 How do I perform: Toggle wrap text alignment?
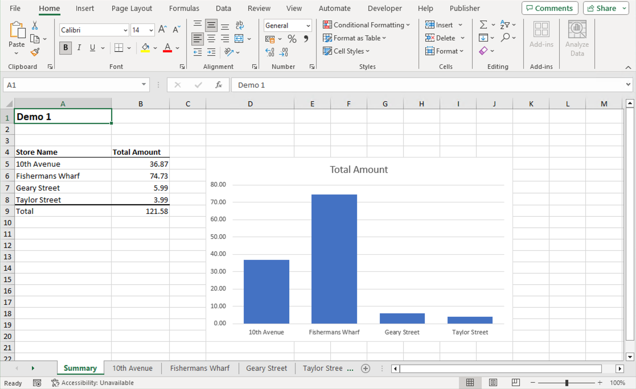point(239,24)
